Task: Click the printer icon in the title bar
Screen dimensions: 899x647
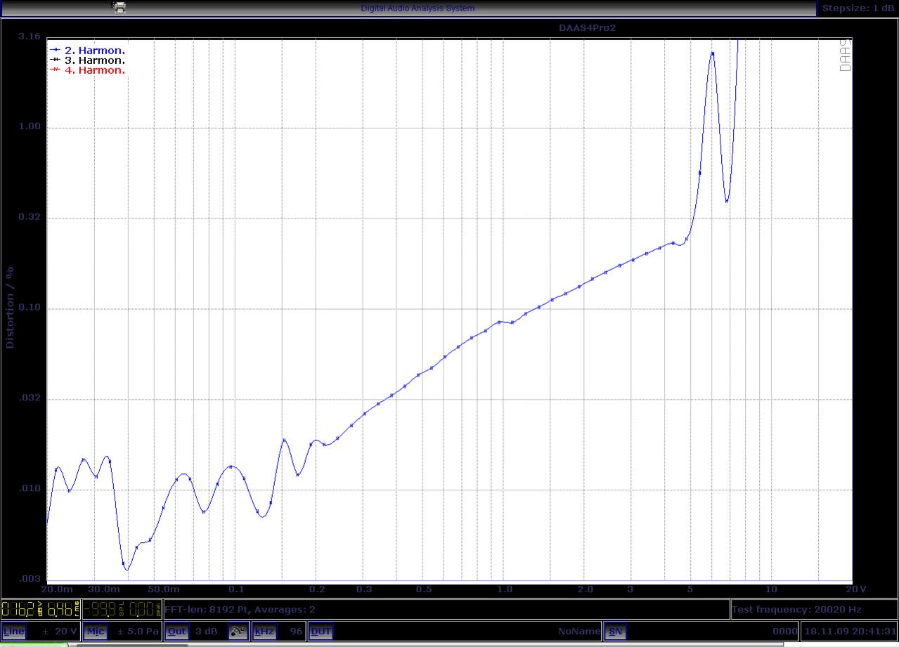Action: tap(120, 8)
